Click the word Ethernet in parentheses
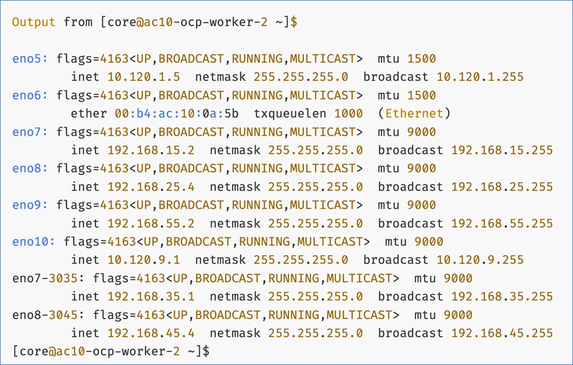The width and height of the screenshot is (573, 365). coord(414,113)
